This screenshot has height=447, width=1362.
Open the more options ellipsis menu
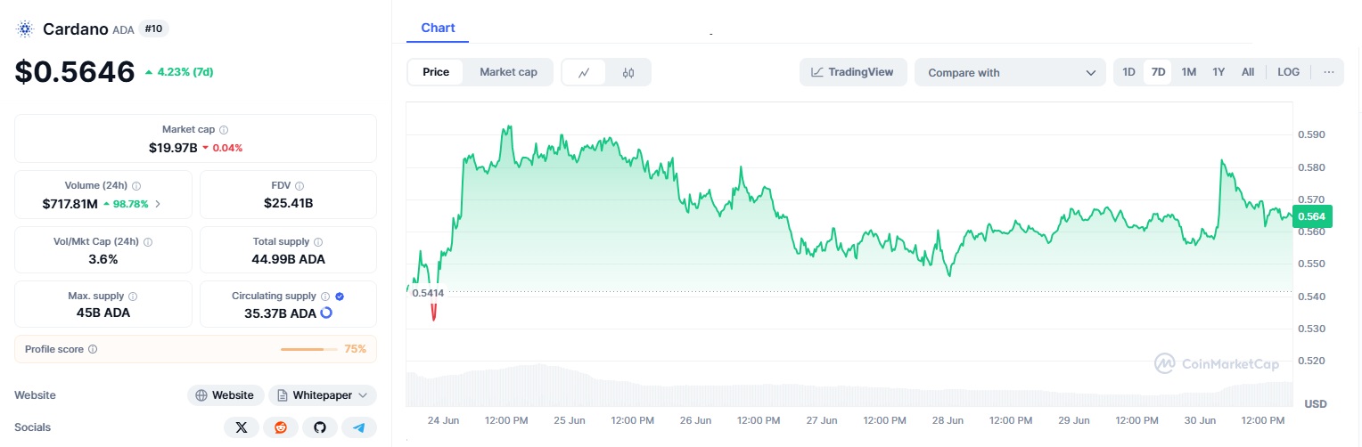point(1329,72)
